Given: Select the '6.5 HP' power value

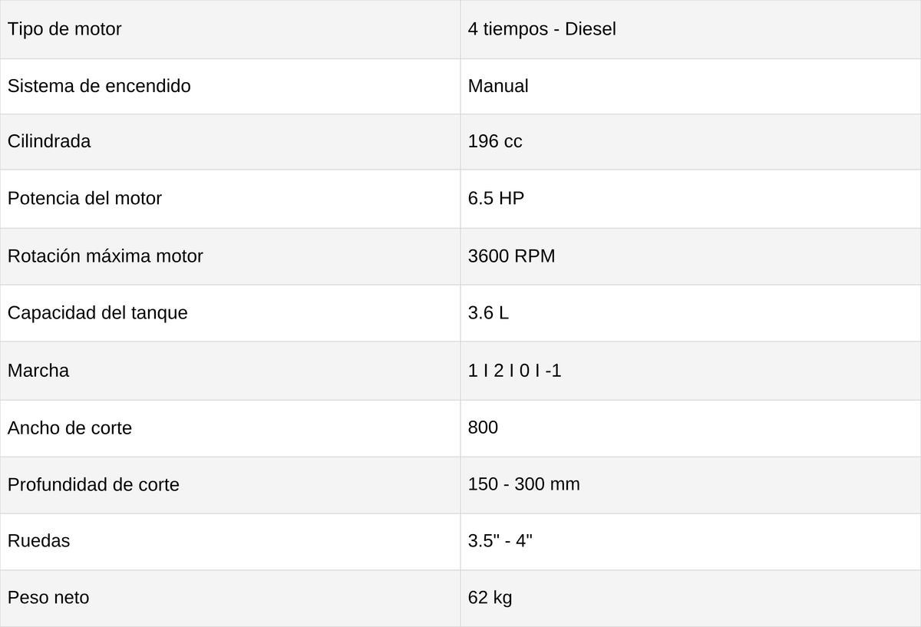Looking at the screenshot, I should (x=496, y=198).
